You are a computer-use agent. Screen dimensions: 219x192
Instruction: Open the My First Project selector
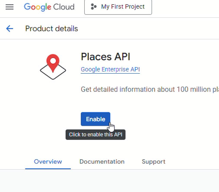click(118, 7)
